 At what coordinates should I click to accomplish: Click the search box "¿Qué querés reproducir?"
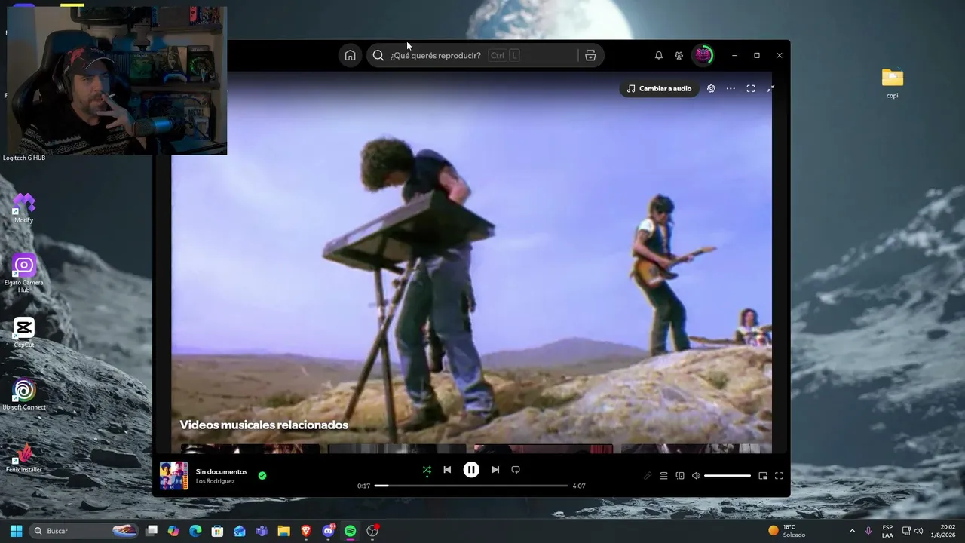click(485, 55)
